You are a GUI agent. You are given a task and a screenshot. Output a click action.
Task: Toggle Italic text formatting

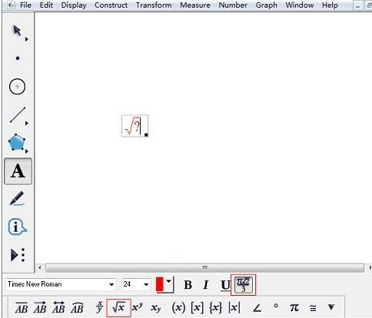click(206, 285)
